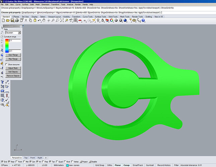Click the padlock Lock objects icon

(102, 20)
